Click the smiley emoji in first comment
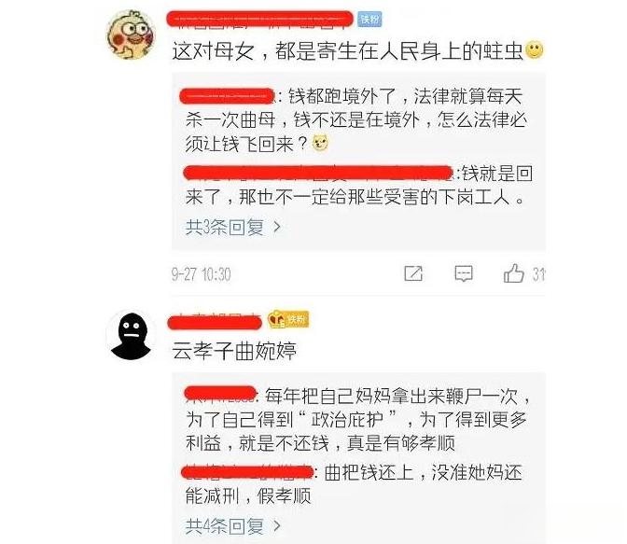The image size is (627, 544). [x=535, y=50]
